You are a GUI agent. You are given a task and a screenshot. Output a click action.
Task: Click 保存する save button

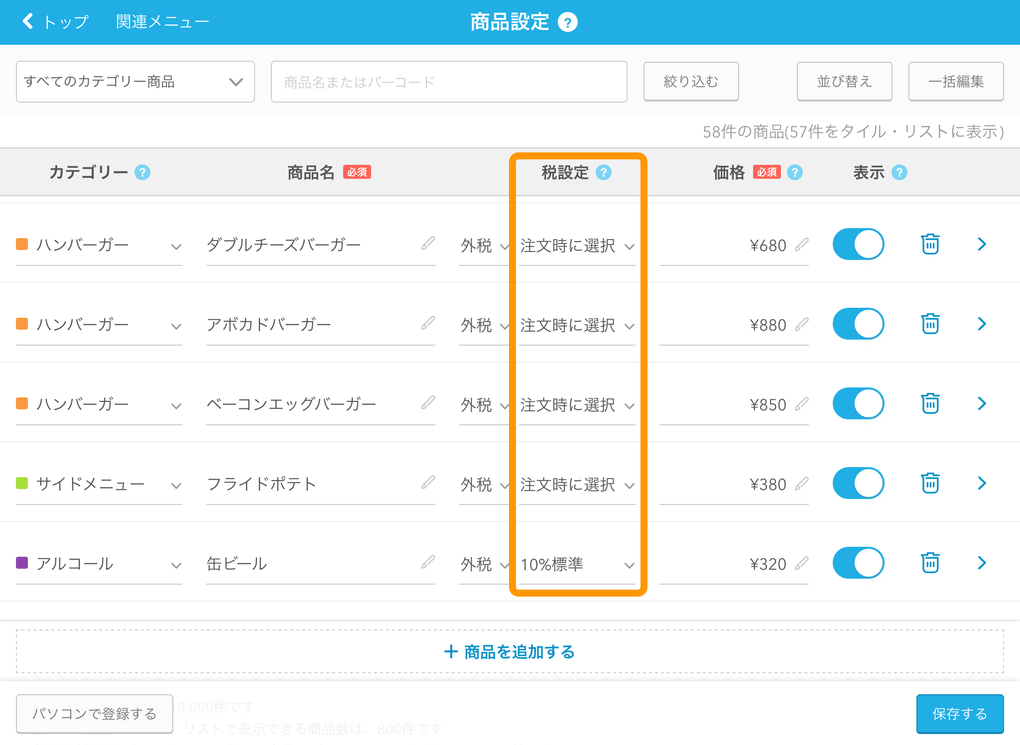pos(960,714)
